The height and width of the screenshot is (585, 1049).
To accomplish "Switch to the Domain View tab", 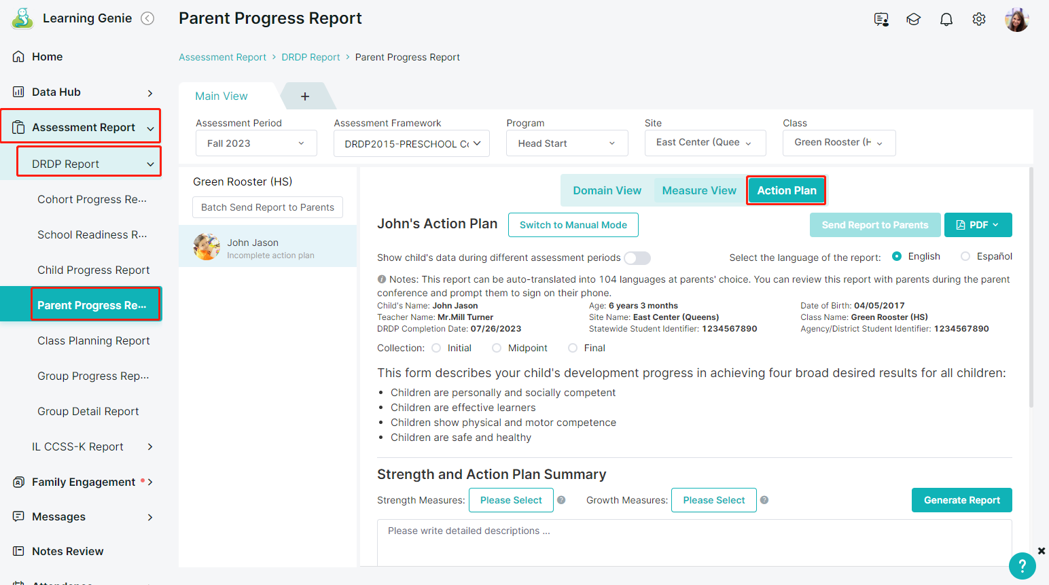I will click(x=607, y=191).
